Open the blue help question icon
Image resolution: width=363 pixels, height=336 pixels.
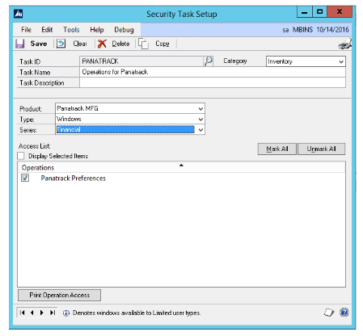coord(344,313)
